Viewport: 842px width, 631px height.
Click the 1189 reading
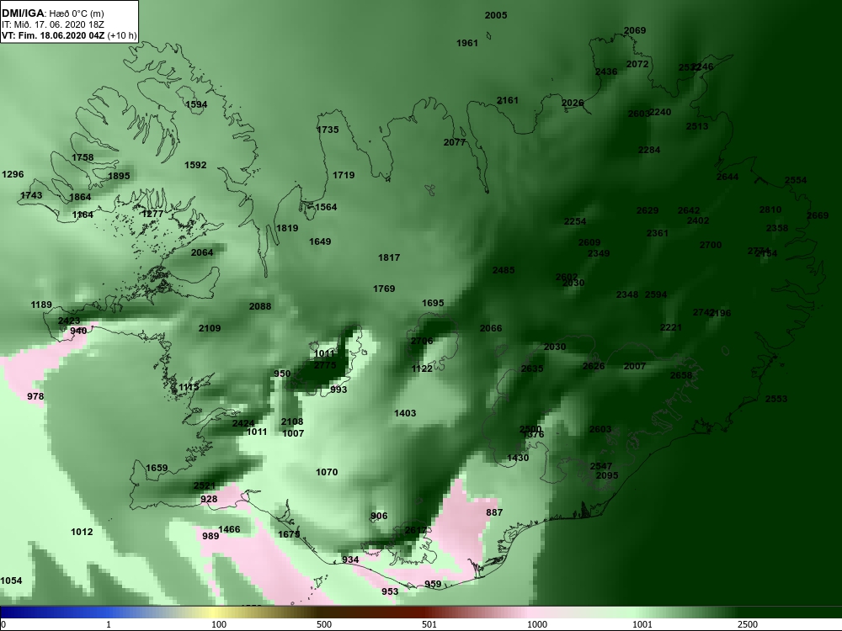click(41, 305)
